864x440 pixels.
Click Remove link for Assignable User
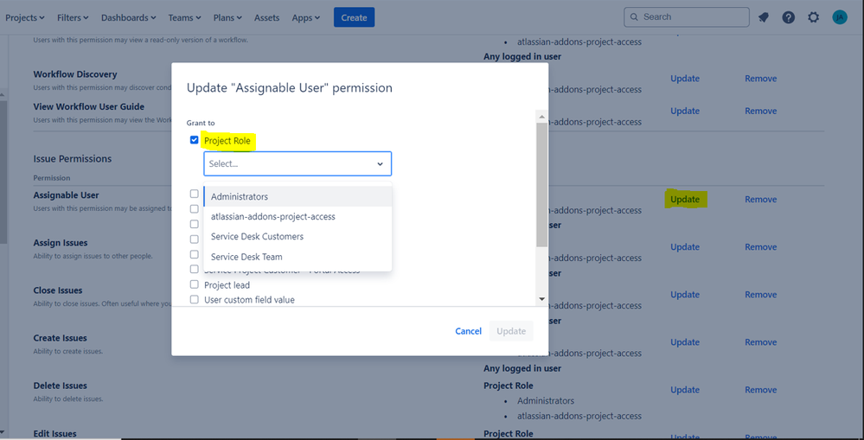pyautogui.click(x=761, y=200)
